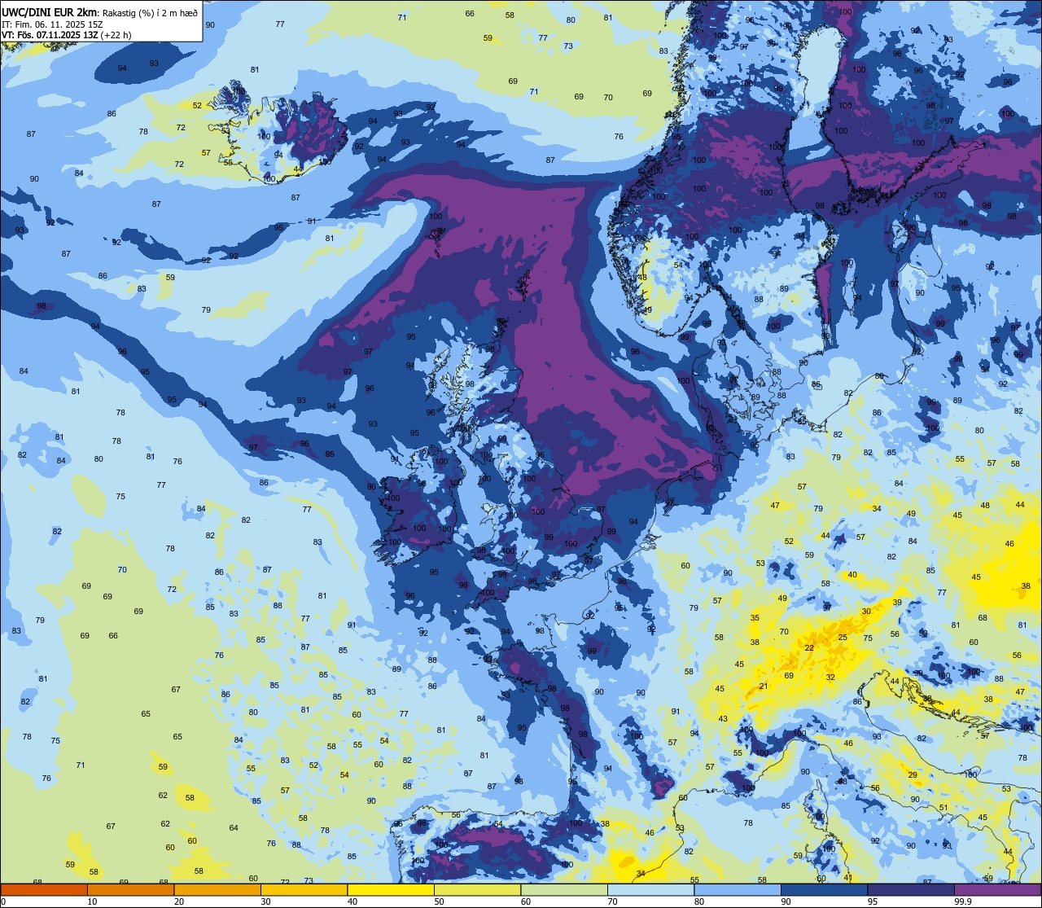Click the humidity value 25 on the map

tap(843, 638)
